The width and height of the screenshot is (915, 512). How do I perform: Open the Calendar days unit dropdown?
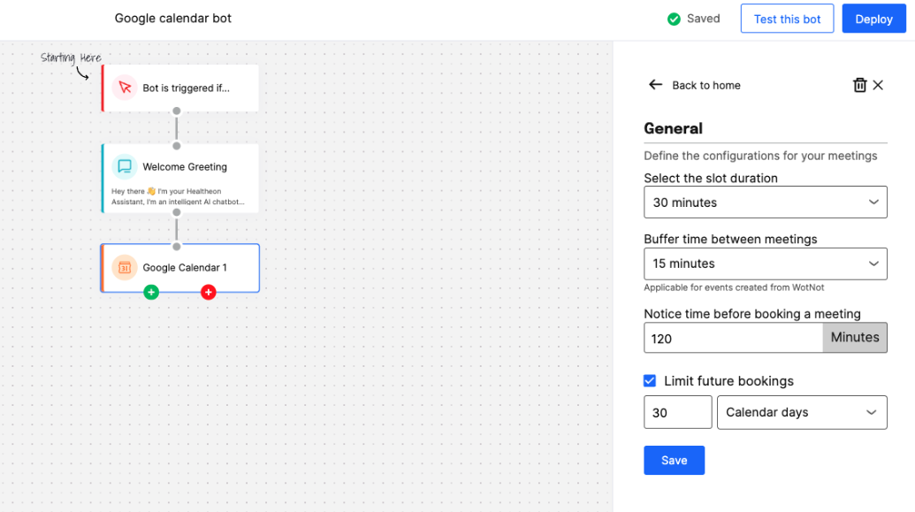click(x=801, y=412)
